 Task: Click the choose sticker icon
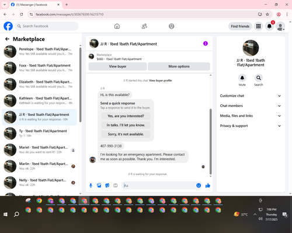tap(107, 186)
